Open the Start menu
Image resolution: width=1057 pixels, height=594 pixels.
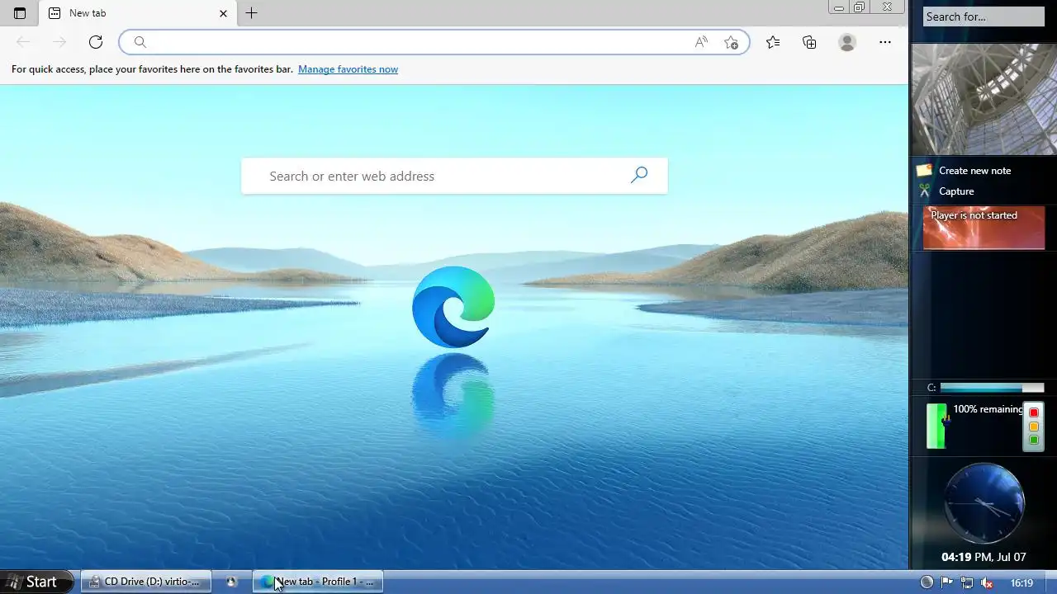[36, 582]
